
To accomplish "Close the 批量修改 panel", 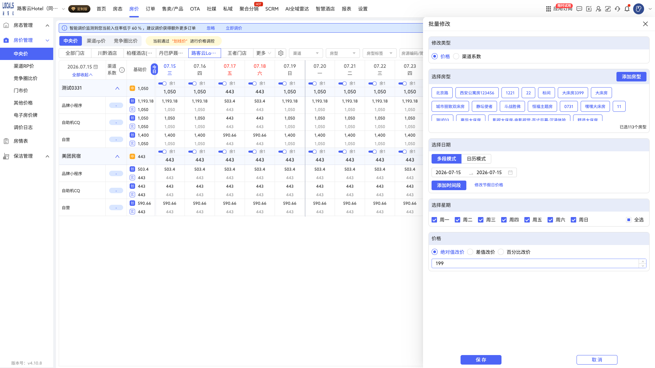I will [x=645, y=24].
